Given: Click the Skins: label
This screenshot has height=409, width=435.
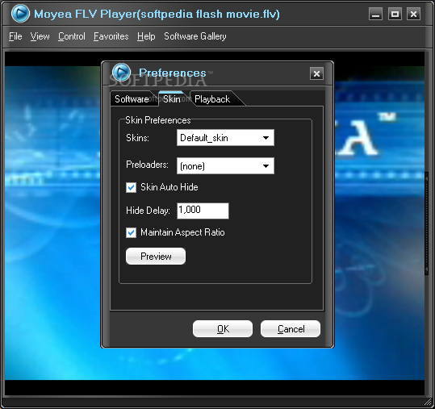Looking at the screenshot, I should pos(137,138).
